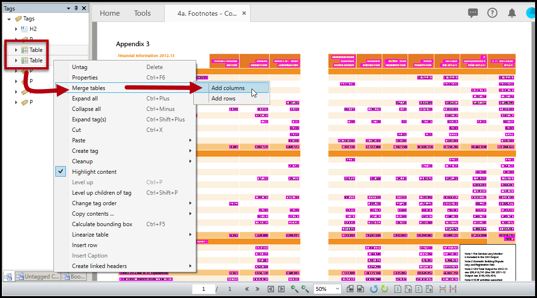
Task: Switch to the Home tab
Action: coord(110,13)
